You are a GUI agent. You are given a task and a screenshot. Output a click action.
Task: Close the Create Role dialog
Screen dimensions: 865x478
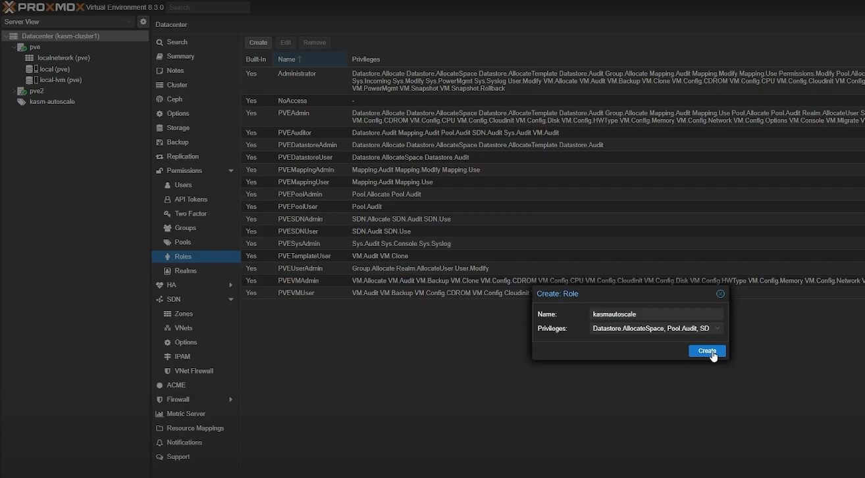coord(720,294)
